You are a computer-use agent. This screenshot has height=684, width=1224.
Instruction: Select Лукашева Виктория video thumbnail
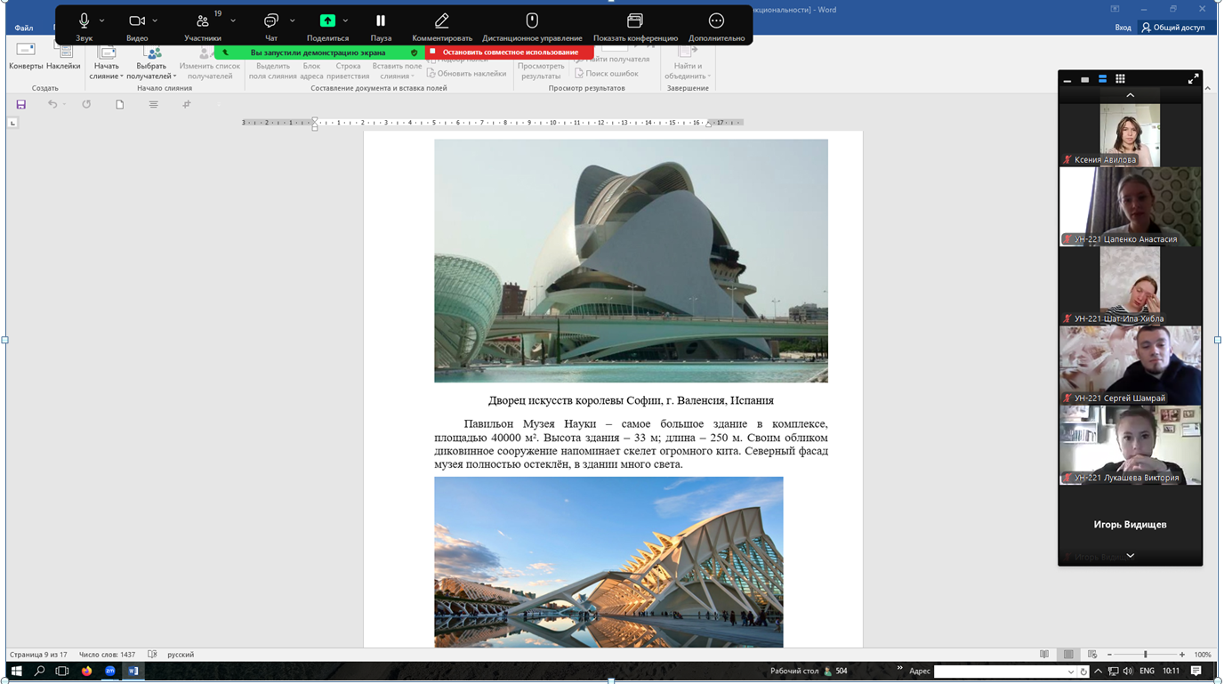pyautogui.click(x=1131, y=446)
